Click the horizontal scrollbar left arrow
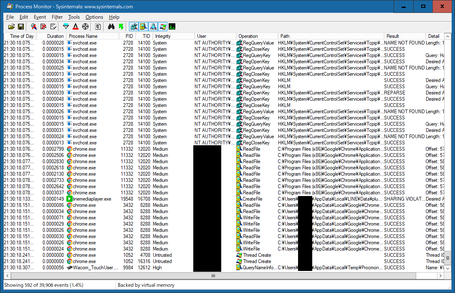The width and height of the screenshot is (455, 293). coord(7,276)
